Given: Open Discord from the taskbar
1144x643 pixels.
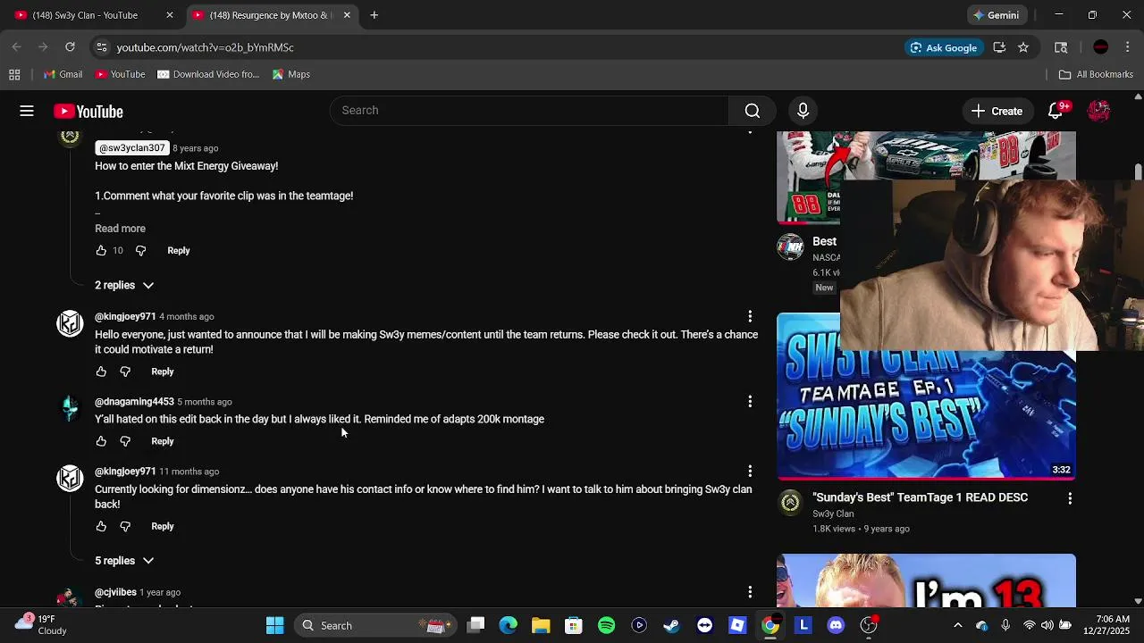Looking at the screenshot, I should [836, 625].
